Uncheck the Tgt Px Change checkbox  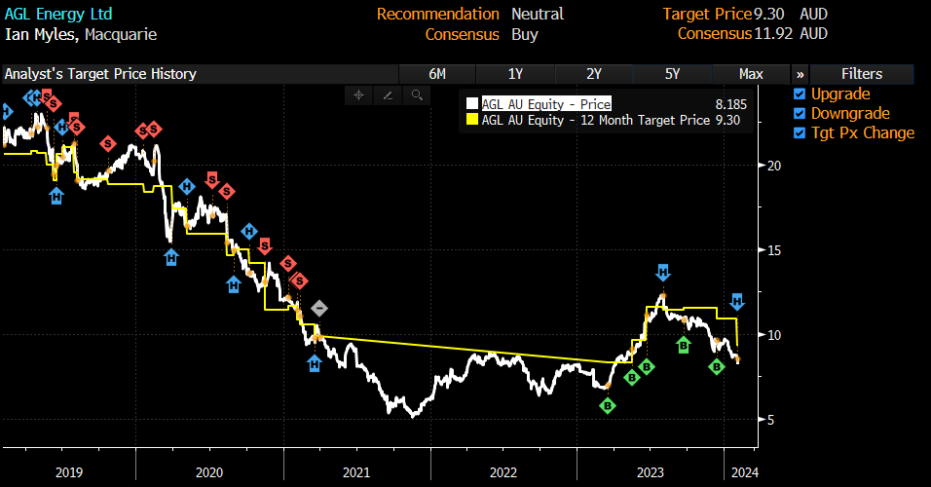(x=800, y=133)
